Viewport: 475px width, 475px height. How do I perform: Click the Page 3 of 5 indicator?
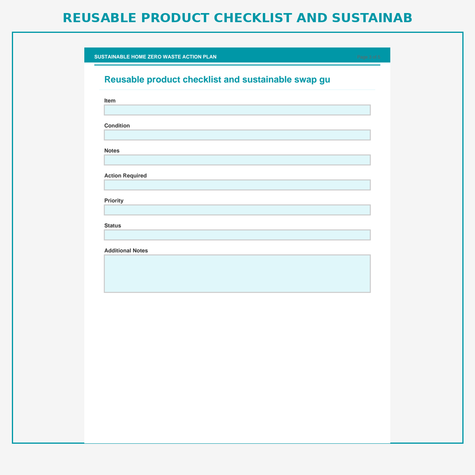(x=369, y=57)
